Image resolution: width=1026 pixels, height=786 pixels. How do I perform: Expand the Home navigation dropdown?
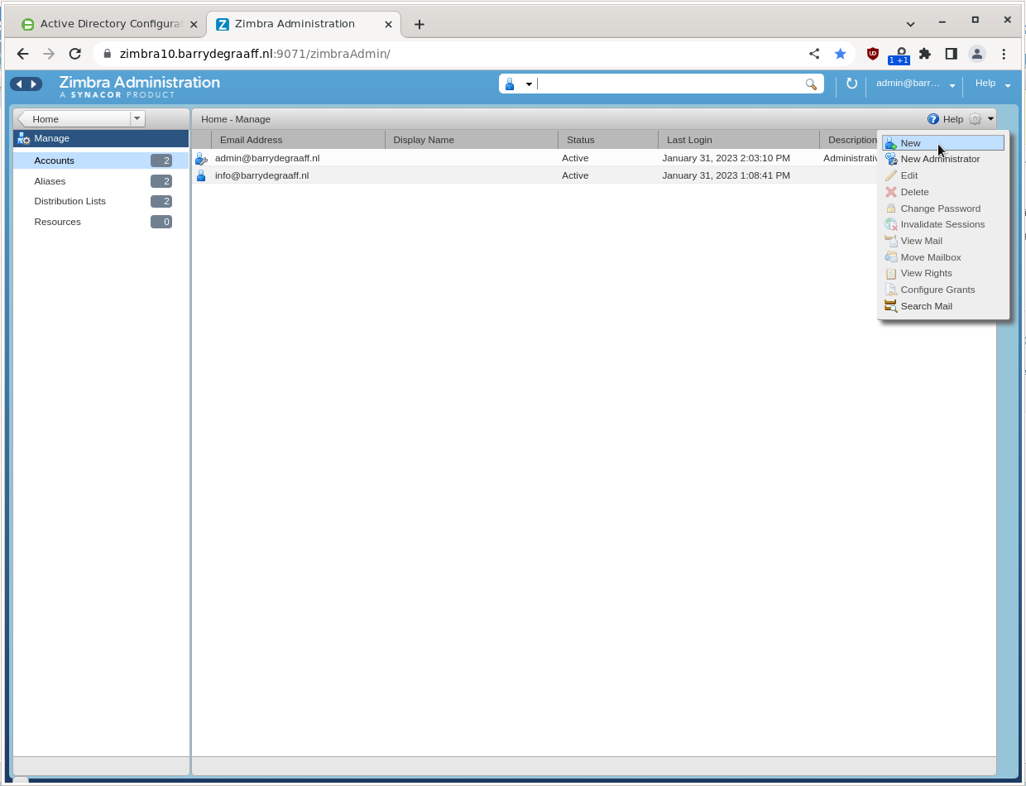[x=137, y=118]
